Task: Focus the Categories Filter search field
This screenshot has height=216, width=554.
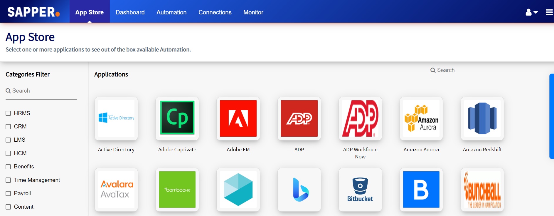Action: click(41, 91)
